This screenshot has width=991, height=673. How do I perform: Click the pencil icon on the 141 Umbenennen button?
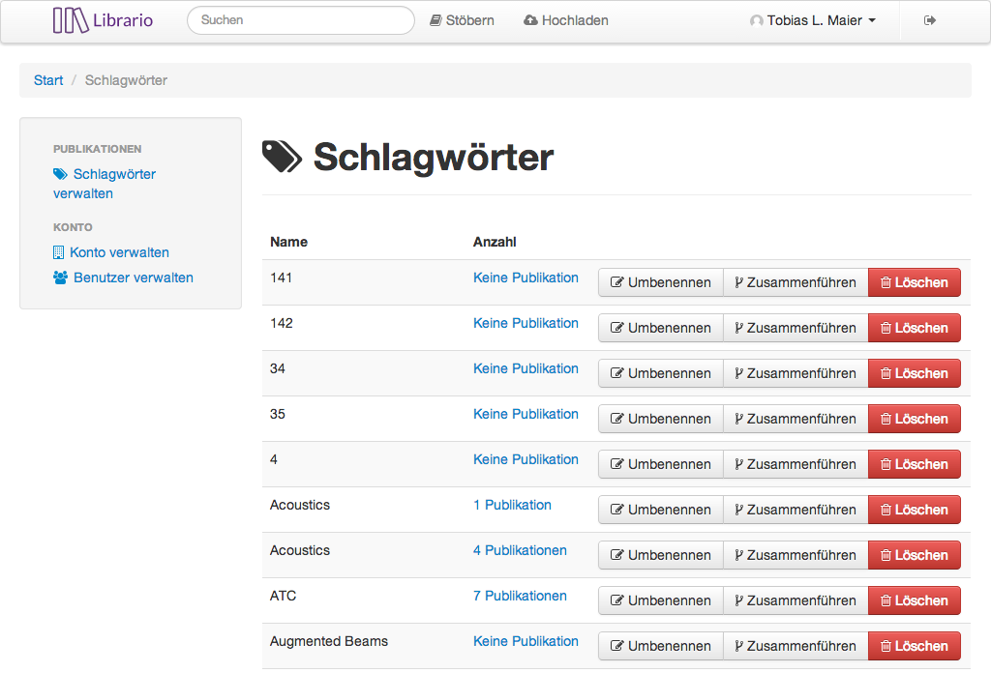[616, 282]
